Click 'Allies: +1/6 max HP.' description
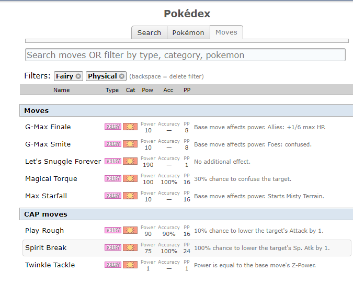Screen dimensions: 353x283 tap(297, 127)
